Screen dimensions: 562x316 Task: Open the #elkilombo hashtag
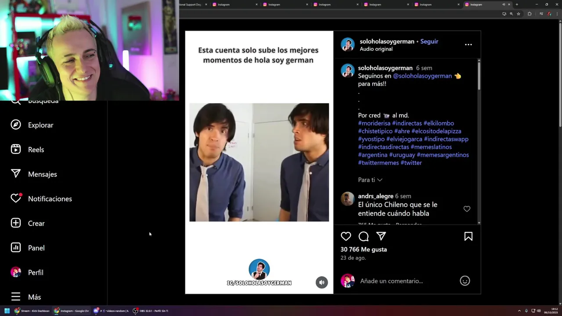point(439,123)
